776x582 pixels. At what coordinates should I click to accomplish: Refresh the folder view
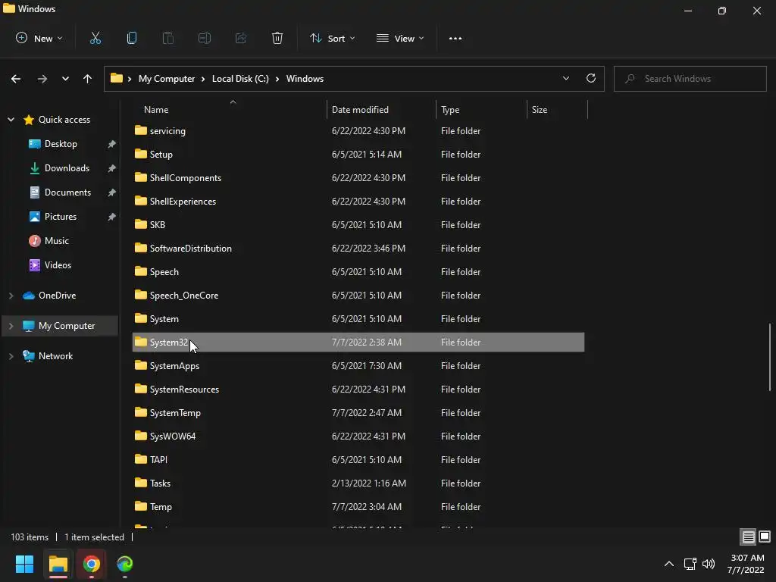[x=591, y=78]
